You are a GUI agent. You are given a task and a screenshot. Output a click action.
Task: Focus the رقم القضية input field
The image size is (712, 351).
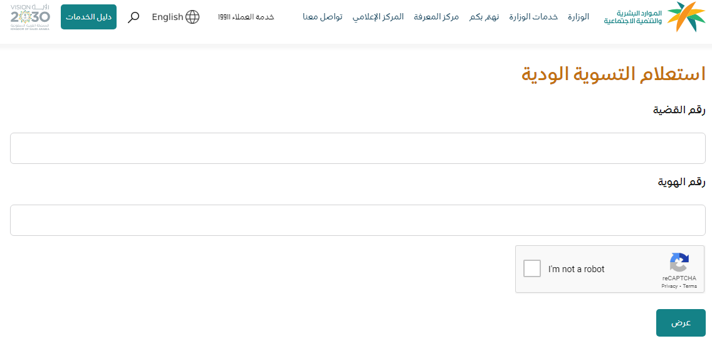(x=358, y=148)
